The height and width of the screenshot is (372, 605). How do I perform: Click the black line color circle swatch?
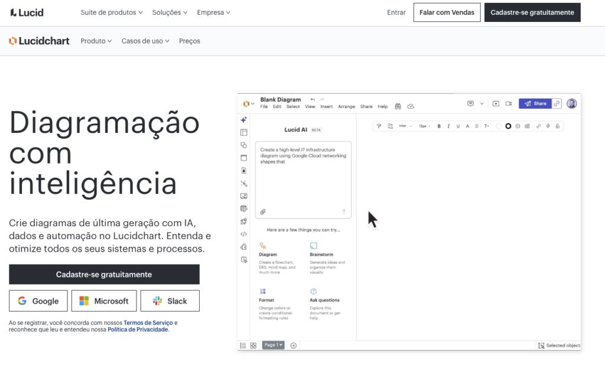(508, 126)
